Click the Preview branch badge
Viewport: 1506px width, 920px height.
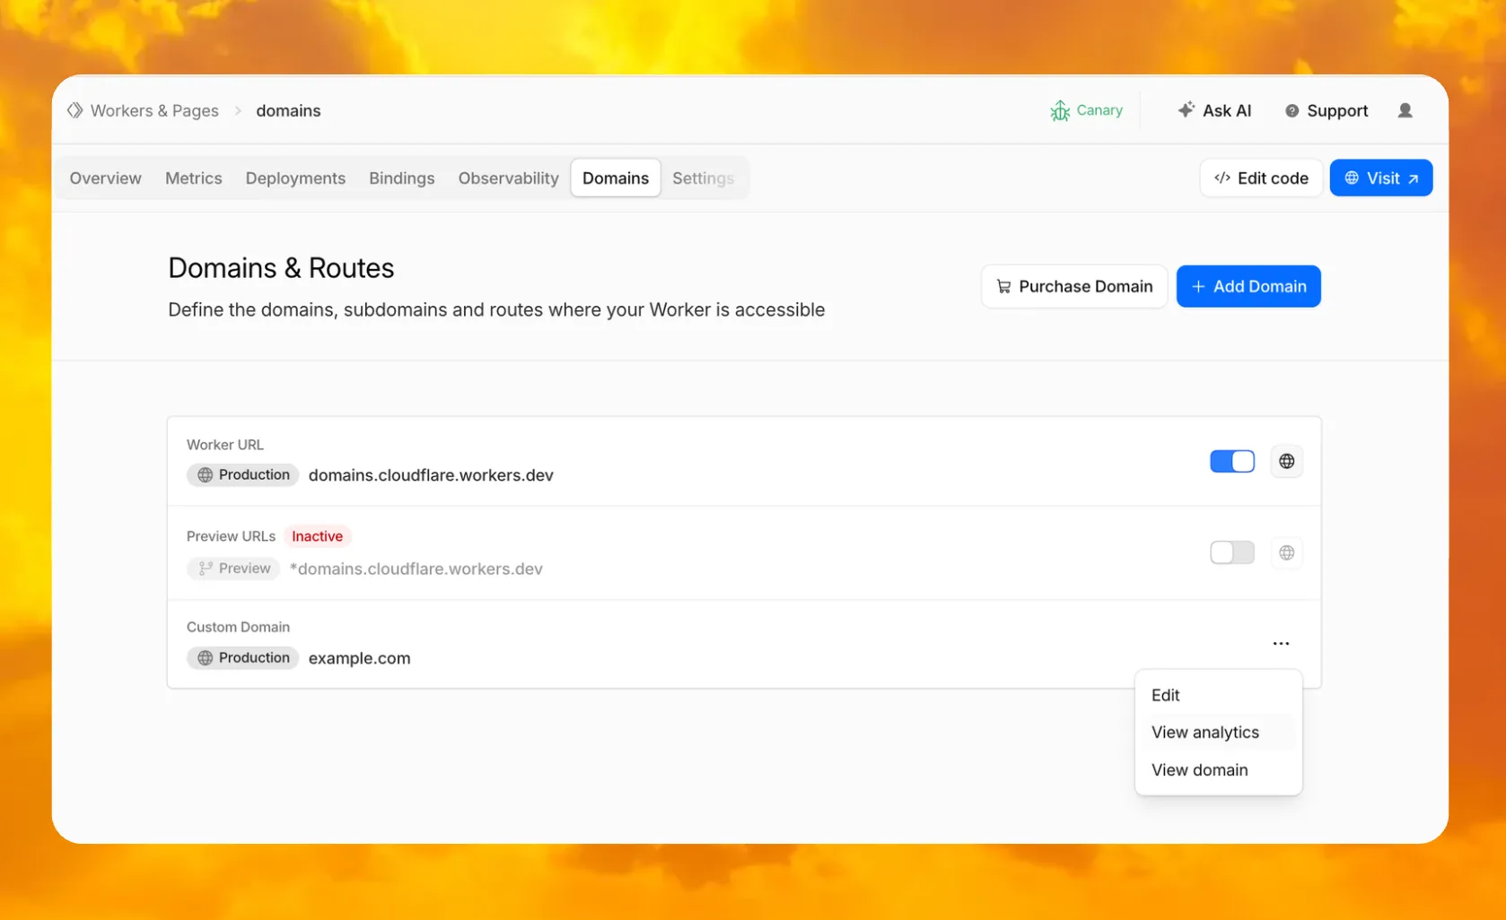[233, 568]
